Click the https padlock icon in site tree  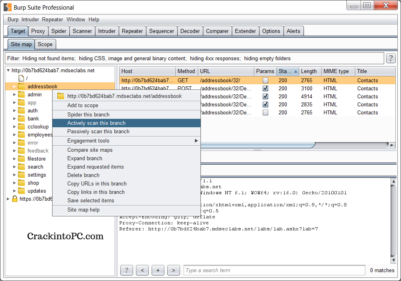(x=15, y=199)
